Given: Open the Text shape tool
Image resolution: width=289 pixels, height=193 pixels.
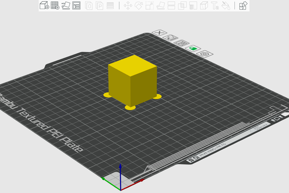Looking at the screenshot, I should point(215,5).
